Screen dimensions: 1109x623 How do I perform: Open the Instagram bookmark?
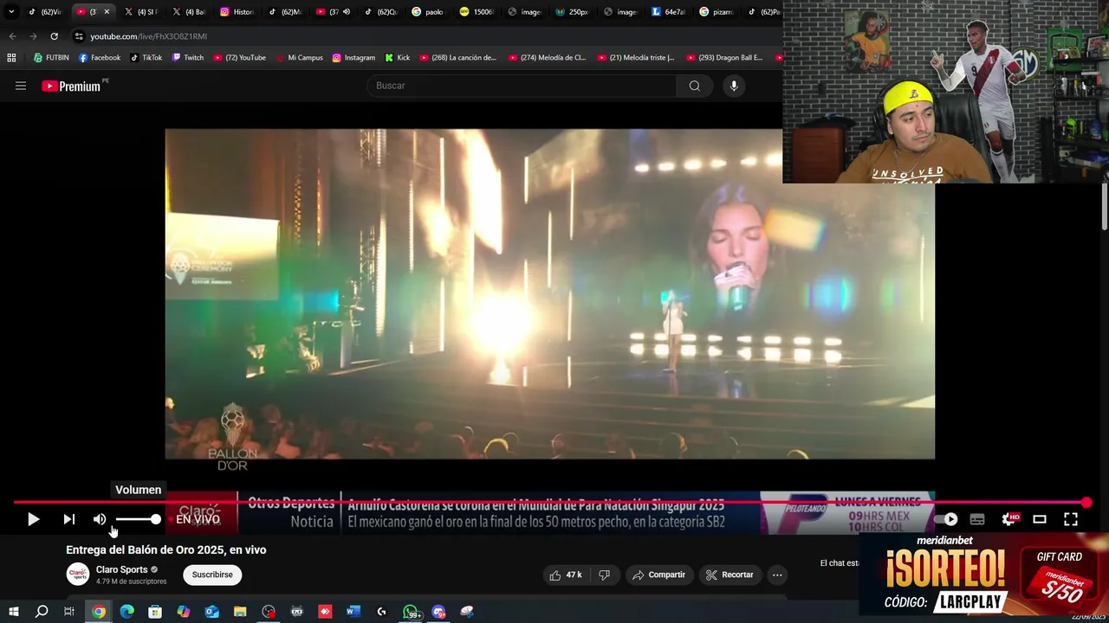(x=353, y=58)
